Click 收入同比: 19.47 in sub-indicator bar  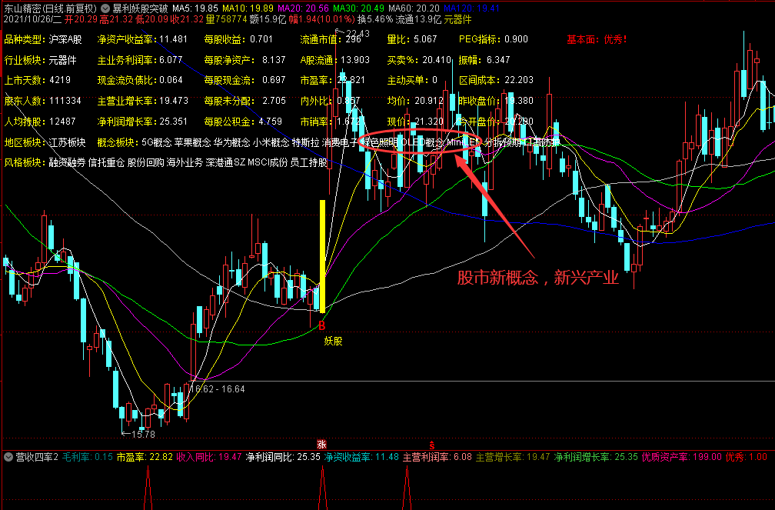209,457
